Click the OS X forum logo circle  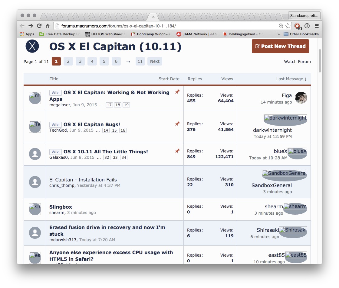coord(32,46)
